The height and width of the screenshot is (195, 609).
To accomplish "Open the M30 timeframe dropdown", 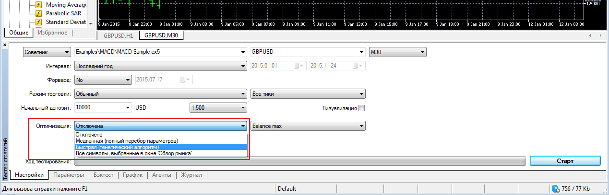I will coord(397,52).
